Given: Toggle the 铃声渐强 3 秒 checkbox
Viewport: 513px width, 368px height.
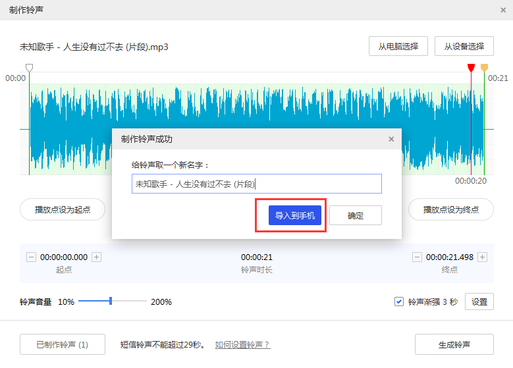Looking at the screenshot, I should pyautogui.click(x=399, y=302).
